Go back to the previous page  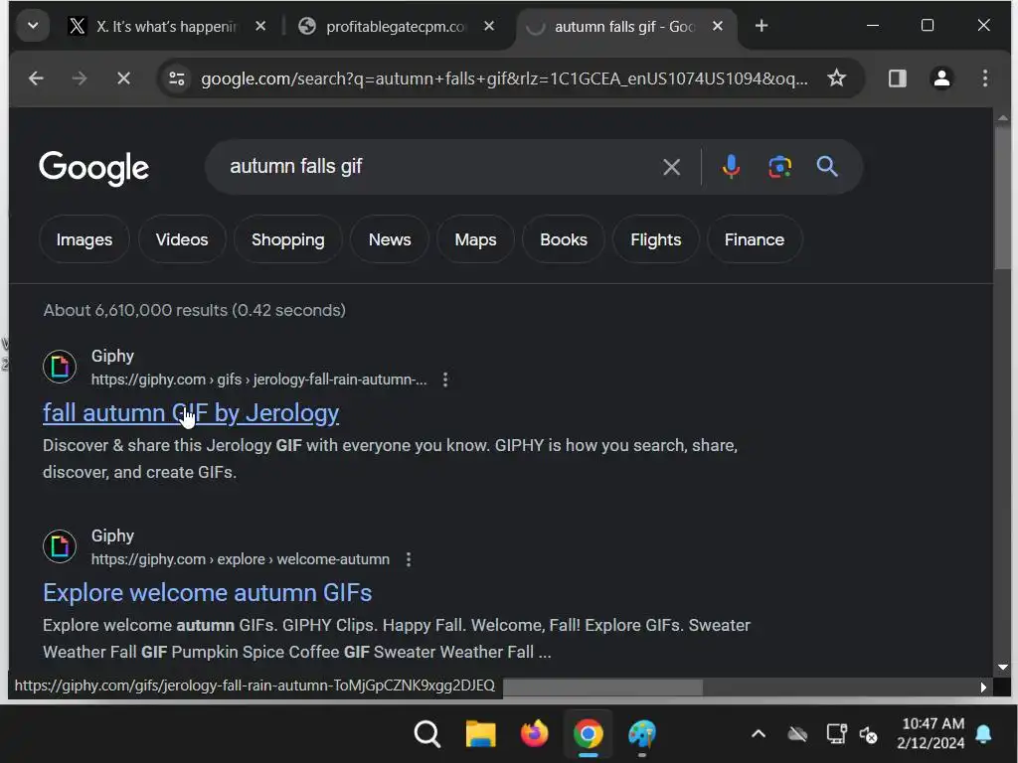pos(37,78)
